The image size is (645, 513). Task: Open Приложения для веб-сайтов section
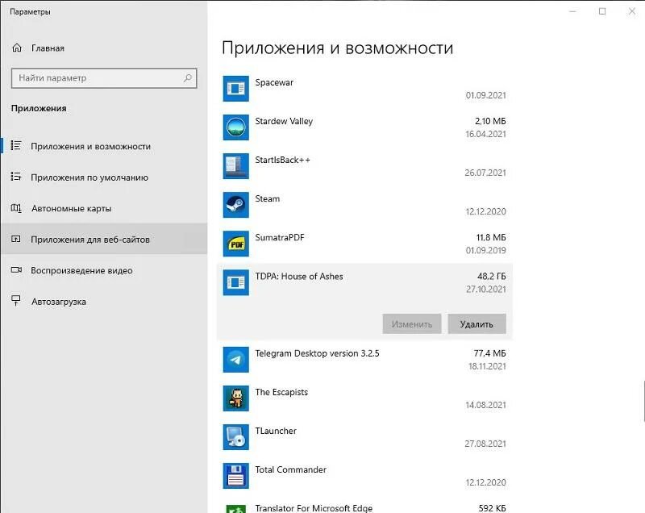coord(104,239)
